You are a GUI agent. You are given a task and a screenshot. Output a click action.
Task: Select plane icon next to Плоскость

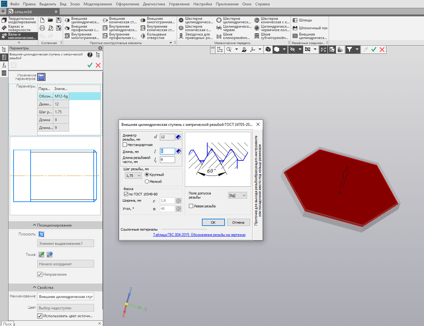[x=41, y=234]
